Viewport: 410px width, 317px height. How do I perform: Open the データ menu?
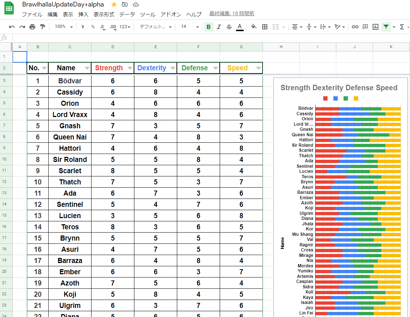click(127, 14)
